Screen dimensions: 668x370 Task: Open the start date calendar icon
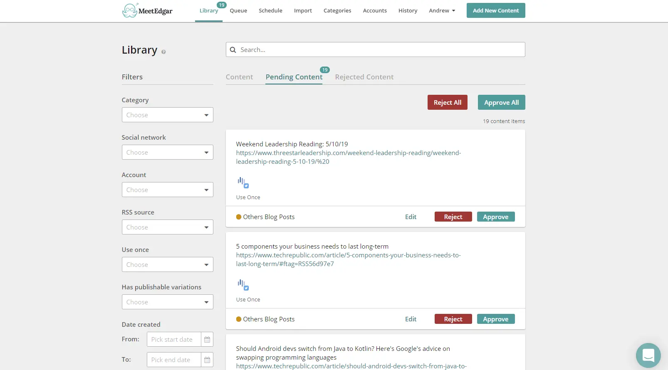coord(207,340)
